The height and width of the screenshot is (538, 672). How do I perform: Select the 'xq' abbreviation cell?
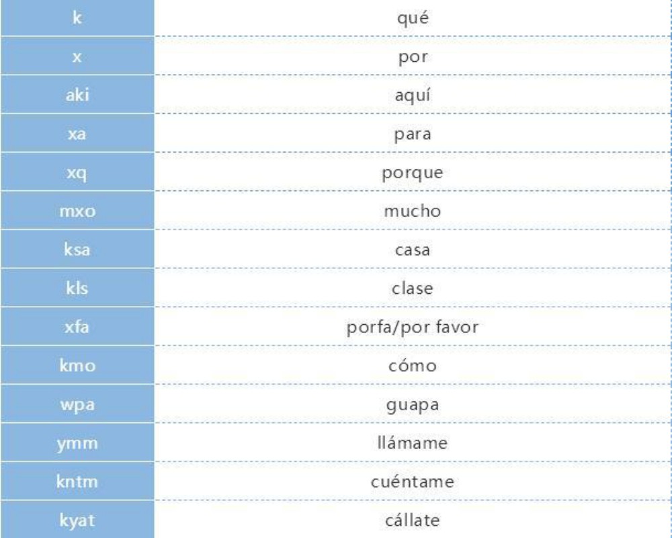click(77, 173)
